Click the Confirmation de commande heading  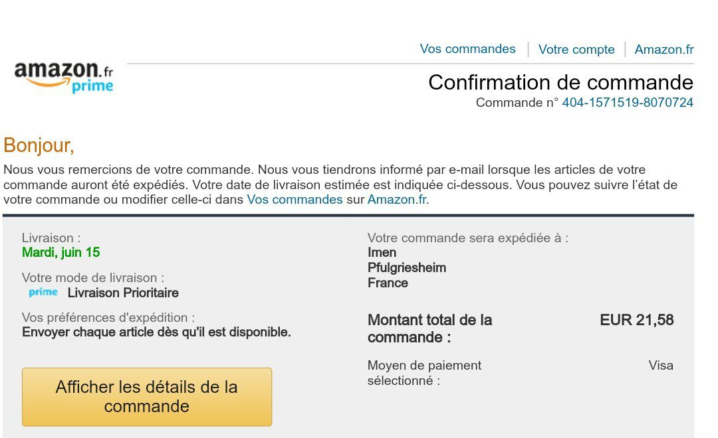[560, 82]
